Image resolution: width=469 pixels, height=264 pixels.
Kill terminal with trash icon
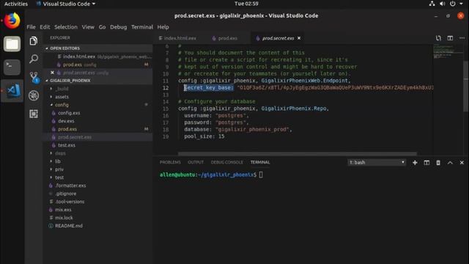point(438,163)
